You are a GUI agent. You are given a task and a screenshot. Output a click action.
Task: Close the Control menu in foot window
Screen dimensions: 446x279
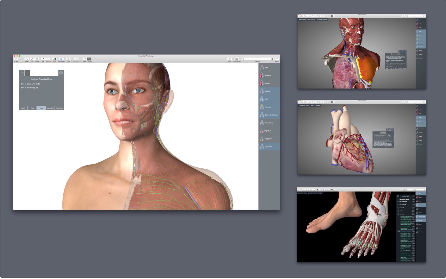(413, 196)
